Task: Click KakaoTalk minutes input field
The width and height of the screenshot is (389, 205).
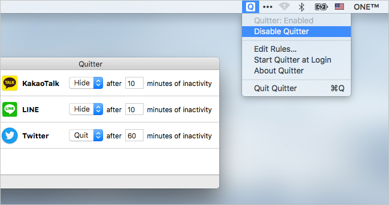Action: point(134,83)
